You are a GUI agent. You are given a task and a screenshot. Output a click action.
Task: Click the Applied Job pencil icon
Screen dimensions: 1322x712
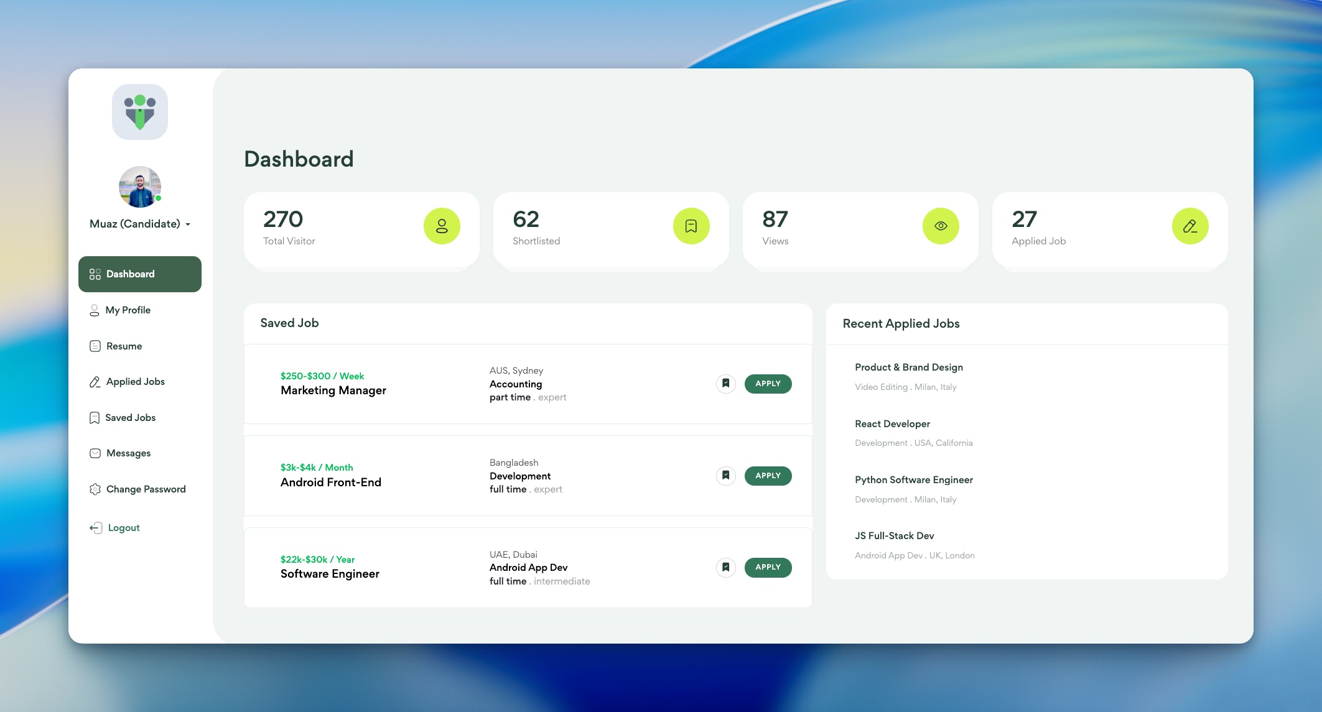pos(1190,226)
